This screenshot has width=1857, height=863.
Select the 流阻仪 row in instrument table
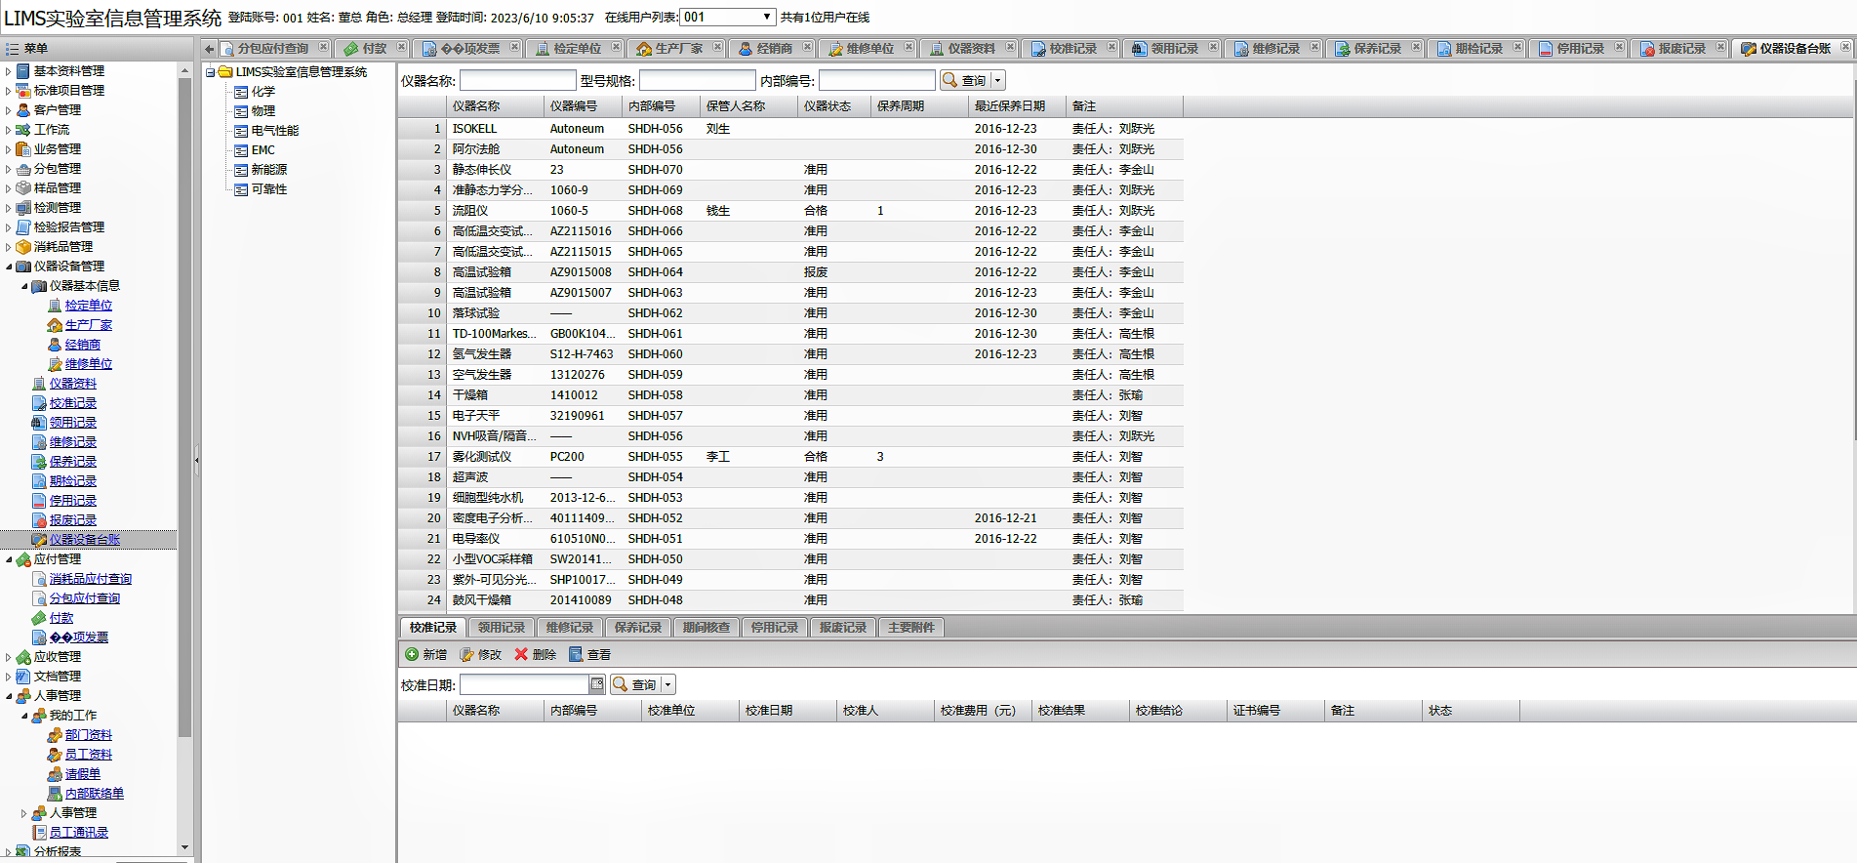point(790,210)
